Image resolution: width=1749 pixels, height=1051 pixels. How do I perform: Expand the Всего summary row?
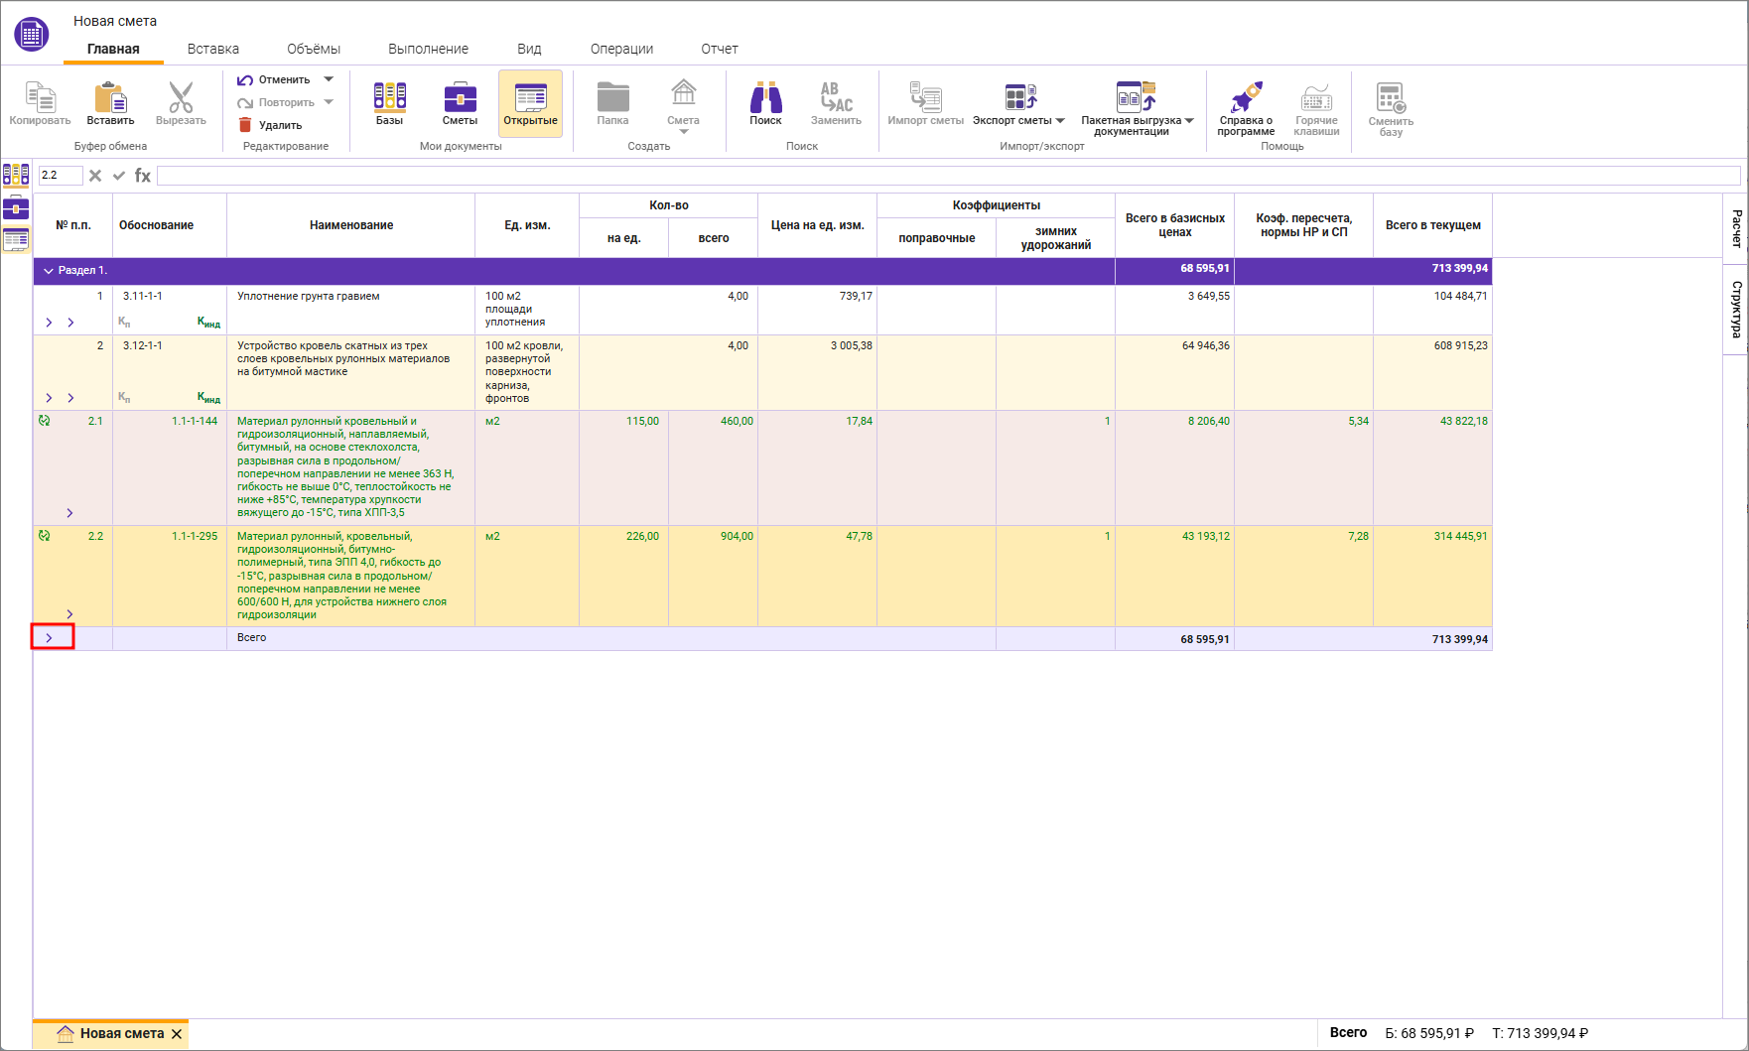point(49,638)
